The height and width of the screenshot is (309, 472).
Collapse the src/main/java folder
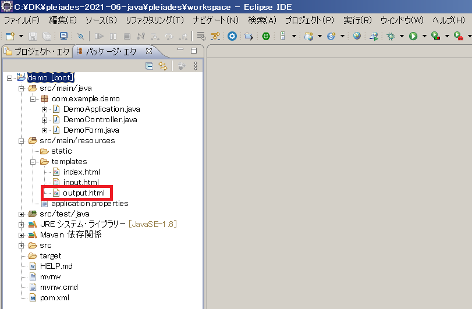[21, 88]
